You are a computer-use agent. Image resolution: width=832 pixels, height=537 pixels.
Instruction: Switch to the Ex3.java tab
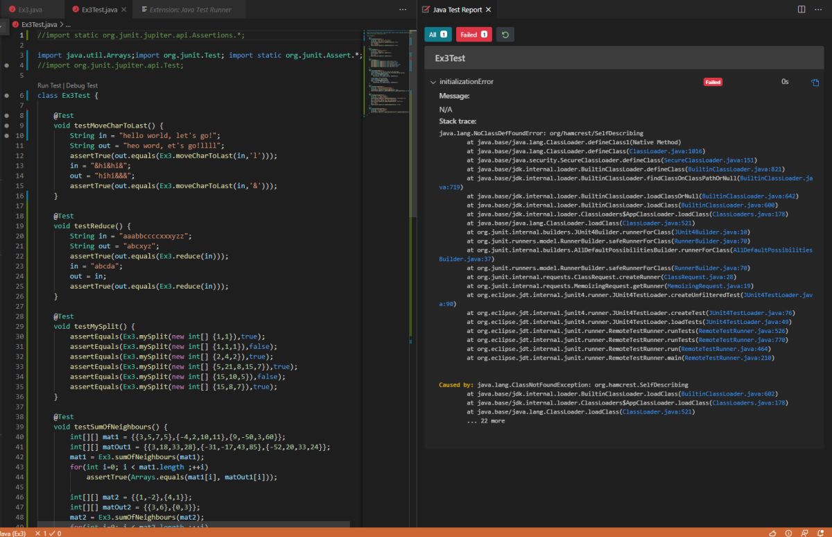30,10
